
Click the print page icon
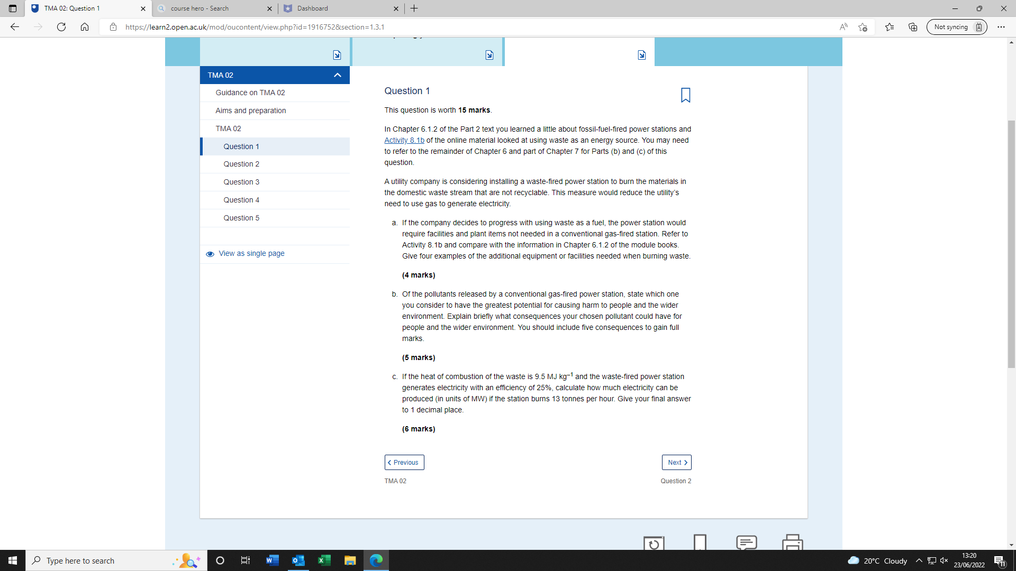[x=793, y=543]
